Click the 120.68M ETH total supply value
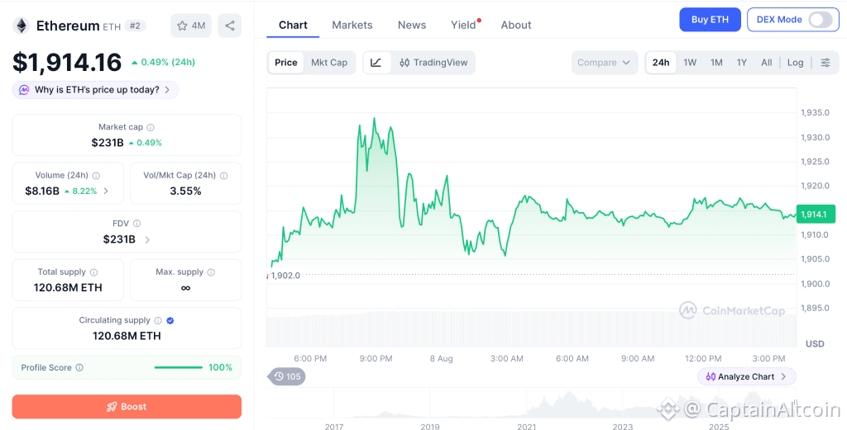Viewport: 847px width, 430px height. click(68, 288)
